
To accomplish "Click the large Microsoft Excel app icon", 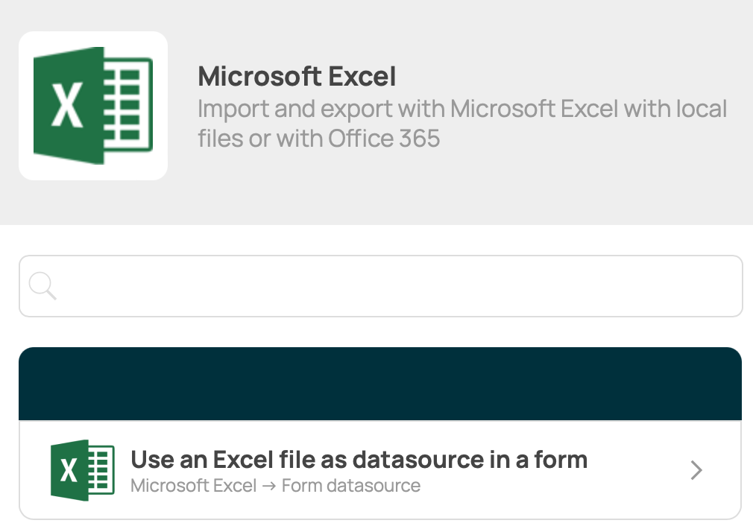I will point(92,105).
